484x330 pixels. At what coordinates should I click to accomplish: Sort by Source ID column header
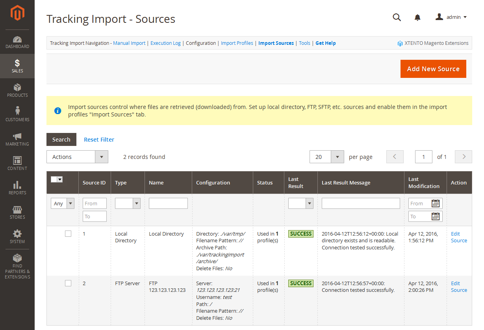95,183
